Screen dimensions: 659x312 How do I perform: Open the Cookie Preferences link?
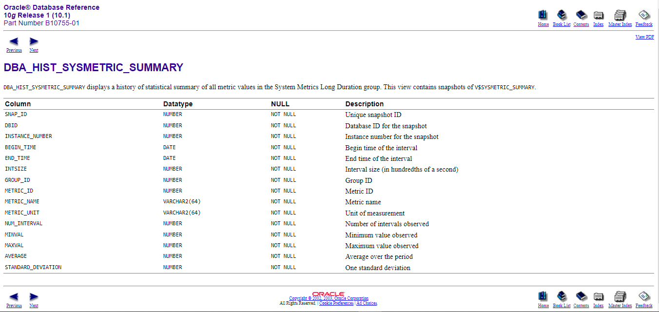(x=336, y=303)
